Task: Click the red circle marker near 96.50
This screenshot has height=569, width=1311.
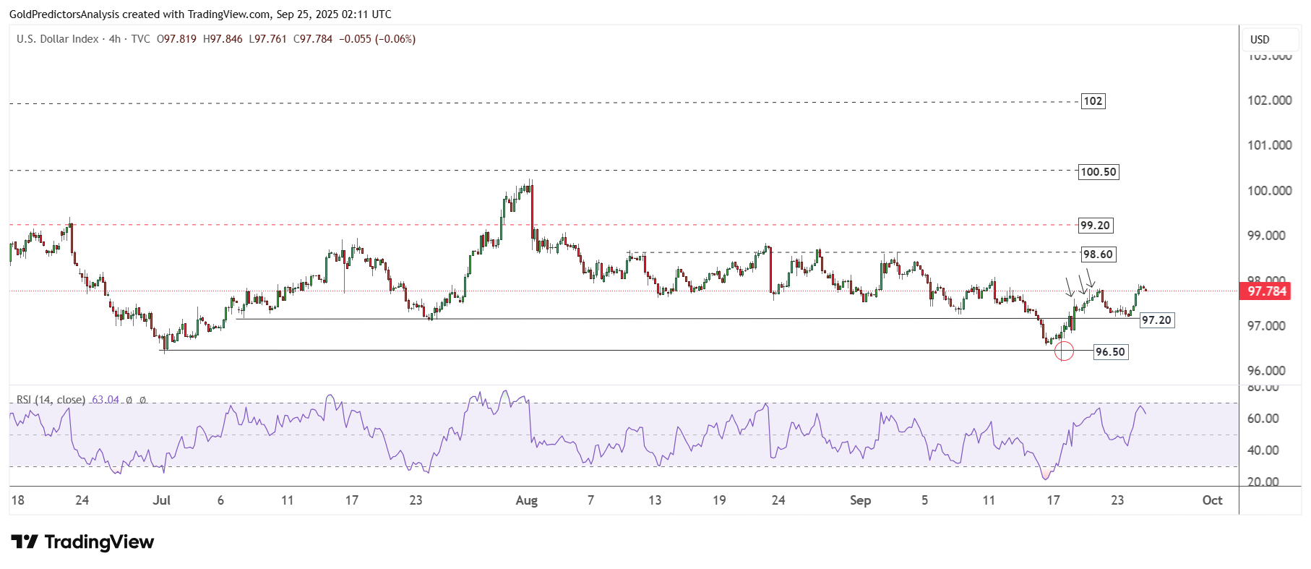Action: click(1064, 351)
